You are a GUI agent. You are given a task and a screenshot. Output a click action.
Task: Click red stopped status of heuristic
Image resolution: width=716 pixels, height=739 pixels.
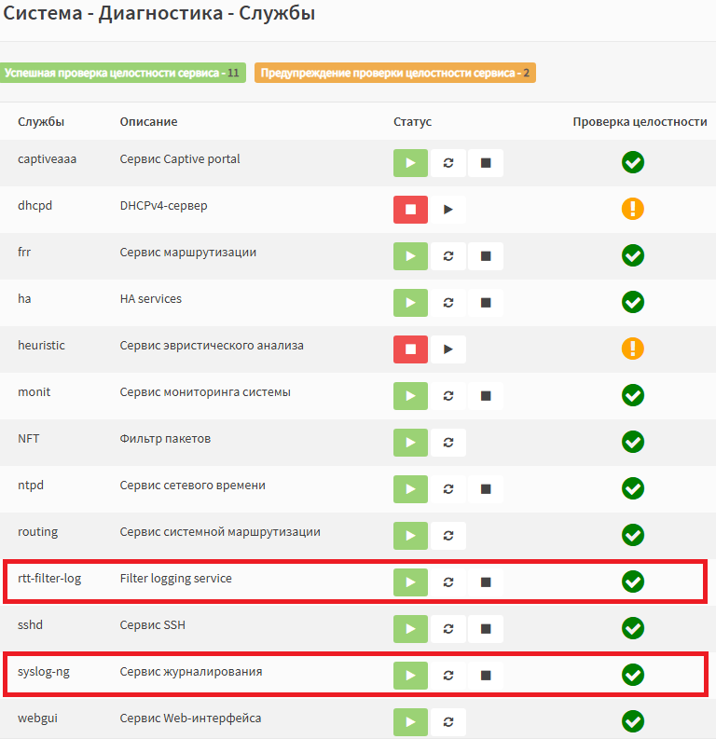coord(410,349)
